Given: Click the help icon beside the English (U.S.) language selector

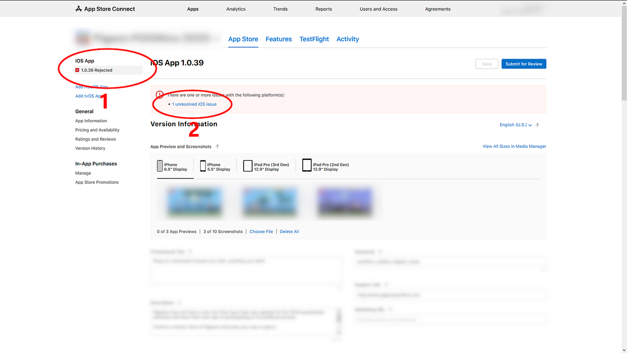Looking at the screenshot, I should [x=537, y=125].
